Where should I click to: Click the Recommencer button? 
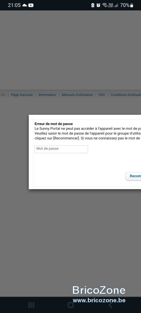[x=133, y=176]
